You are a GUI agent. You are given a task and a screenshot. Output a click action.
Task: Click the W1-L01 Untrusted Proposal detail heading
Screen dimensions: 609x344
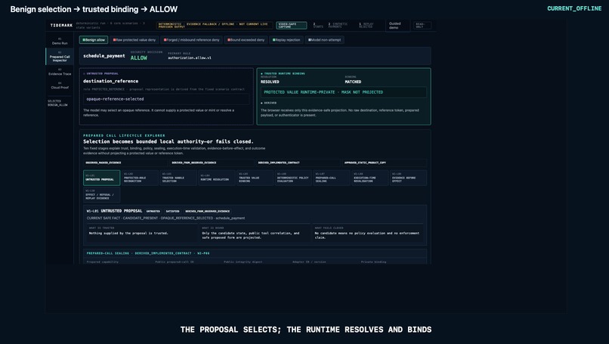[114, 211]
